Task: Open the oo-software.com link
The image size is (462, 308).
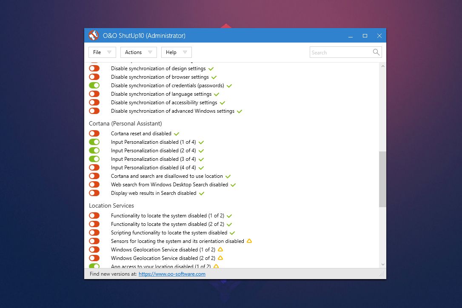Action: 172,274
